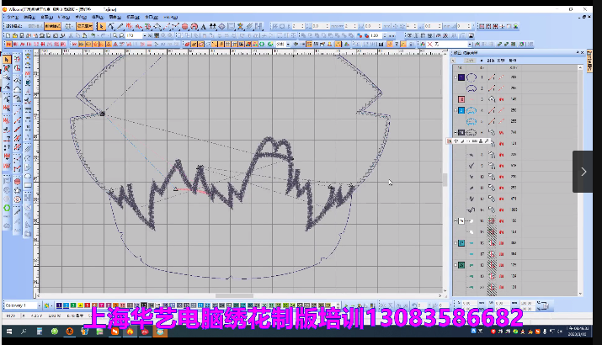The height and width of the screenshot is (345, 602).
Task: Toggle the orange highlighted button left of Select arrow
Action: [85, 26]
